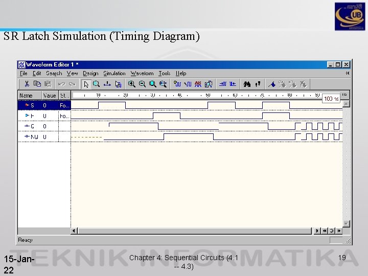368x276 pixels.
Task: Open the File menu
Action: coord(24,74)
